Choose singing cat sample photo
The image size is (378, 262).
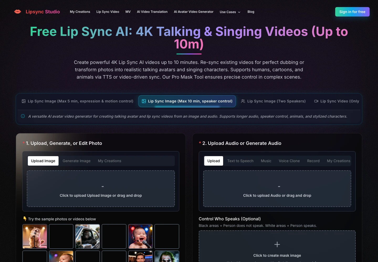[35, 236]
